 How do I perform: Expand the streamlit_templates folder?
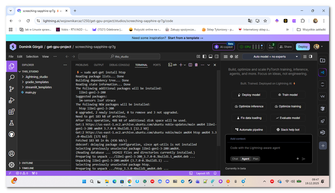pos(38,87)
